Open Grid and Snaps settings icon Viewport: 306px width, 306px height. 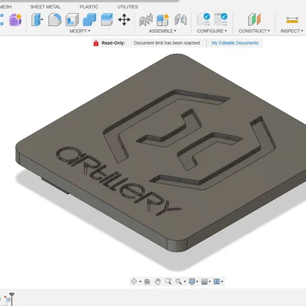204,282
